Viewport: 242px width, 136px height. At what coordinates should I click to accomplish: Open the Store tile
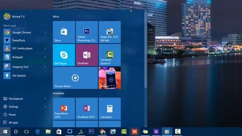coord(64,32)
